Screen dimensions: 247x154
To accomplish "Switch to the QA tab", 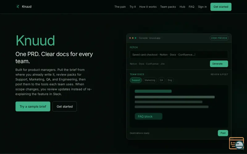I will [161, 80].
